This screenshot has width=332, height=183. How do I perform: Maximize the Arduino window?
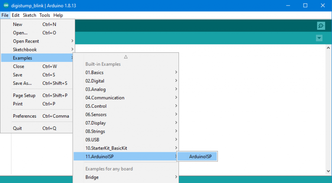(x=305, y=6)
